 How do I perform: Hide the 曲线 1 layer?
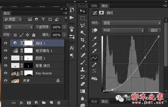(x=6, y=43)
